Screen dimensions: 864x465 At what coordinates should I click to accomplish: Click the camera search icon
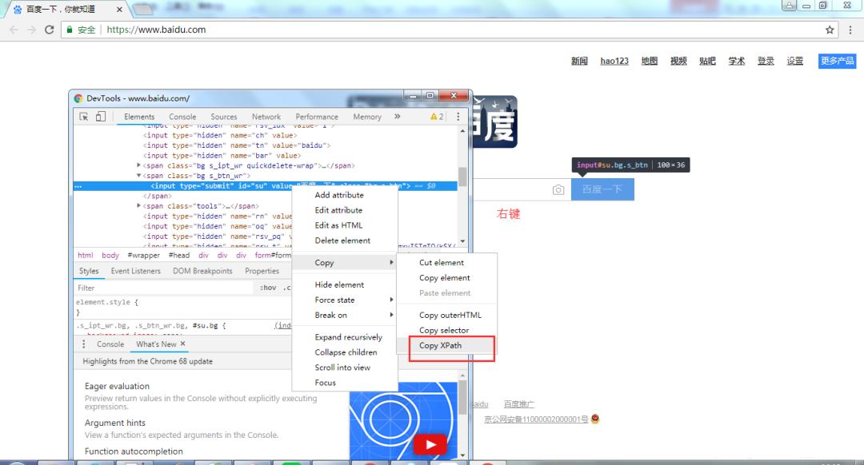(558, 189)
